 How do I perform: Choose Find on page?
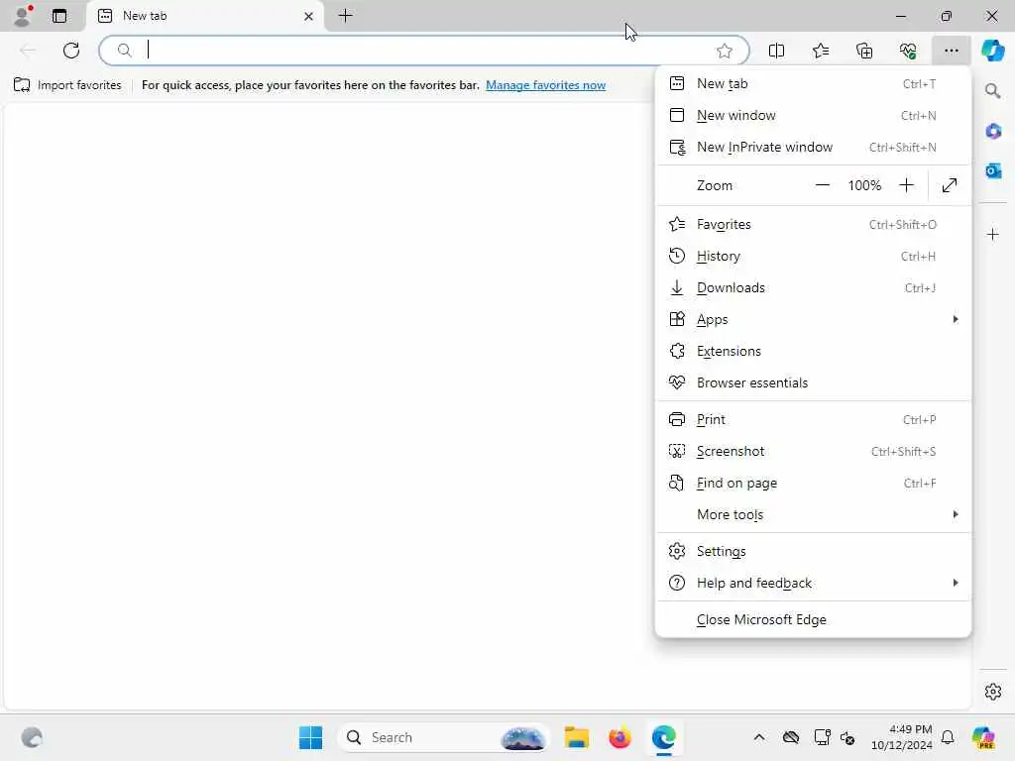(814, 483)
